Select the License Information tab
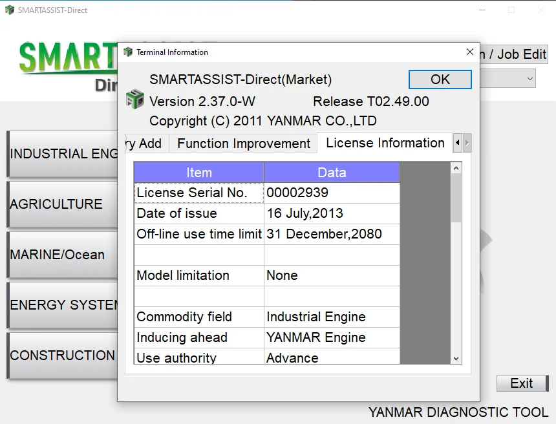Viewport: 556px width, 424px height. 385,143
